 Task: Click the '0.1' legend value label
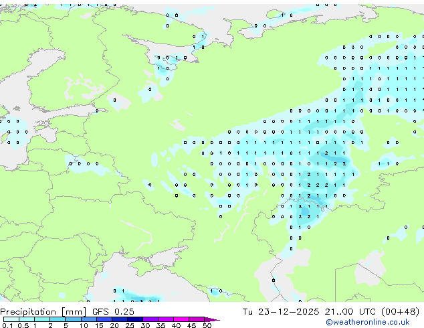(7, 325)
